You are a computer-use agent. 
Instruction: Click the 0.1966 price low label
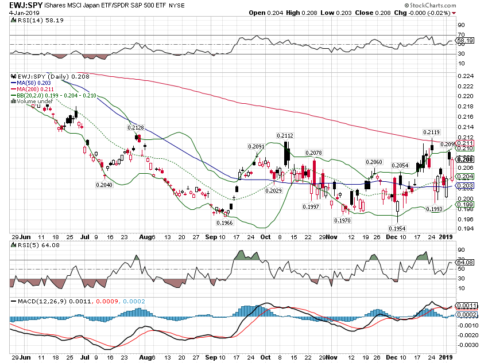[x=224, y=223]
